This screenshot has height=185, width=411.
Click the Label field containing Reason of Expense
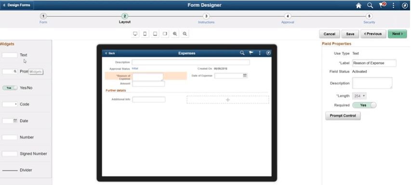point(374,63)
